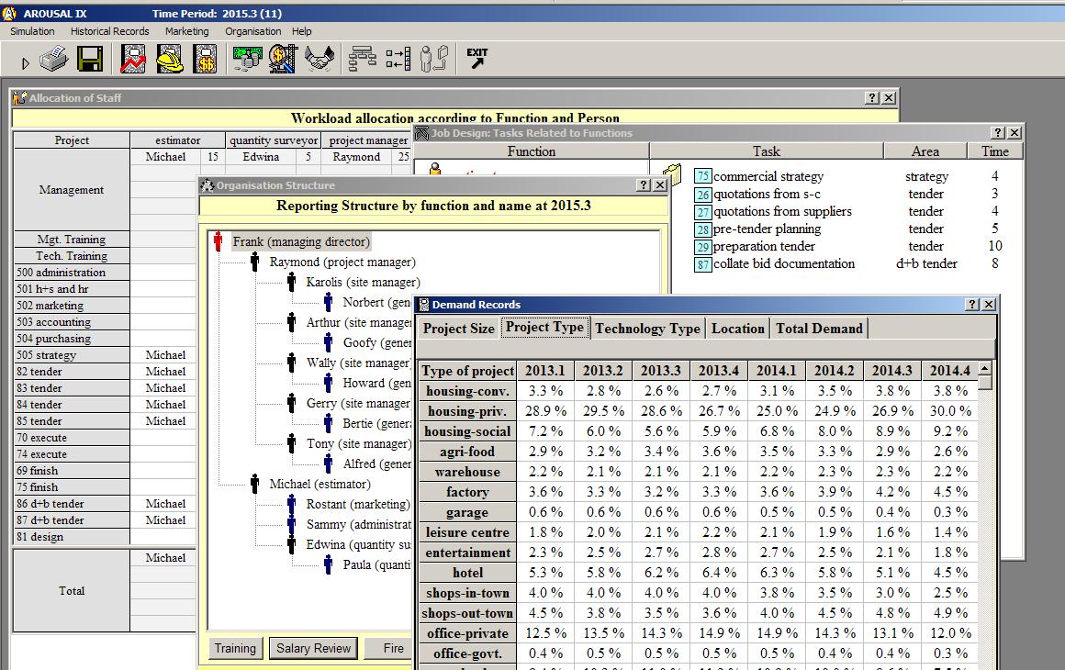Click the EXIT arrow icon
Viewport: 1065px width, 670px height.
tap(476, 58)
